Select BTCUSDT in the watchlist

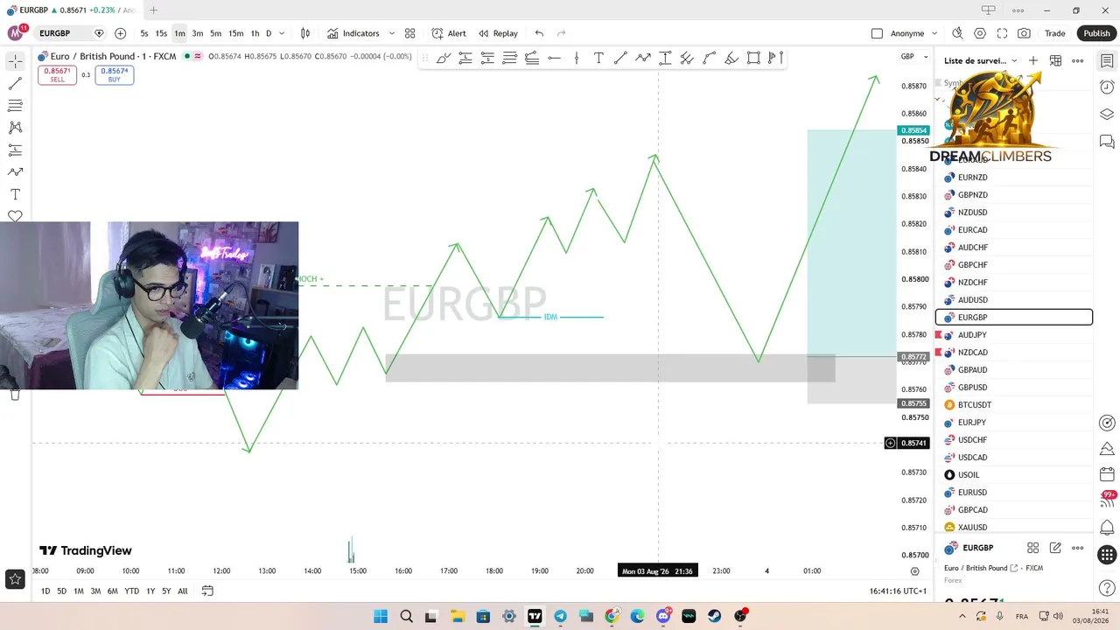tap(1014, 405)
